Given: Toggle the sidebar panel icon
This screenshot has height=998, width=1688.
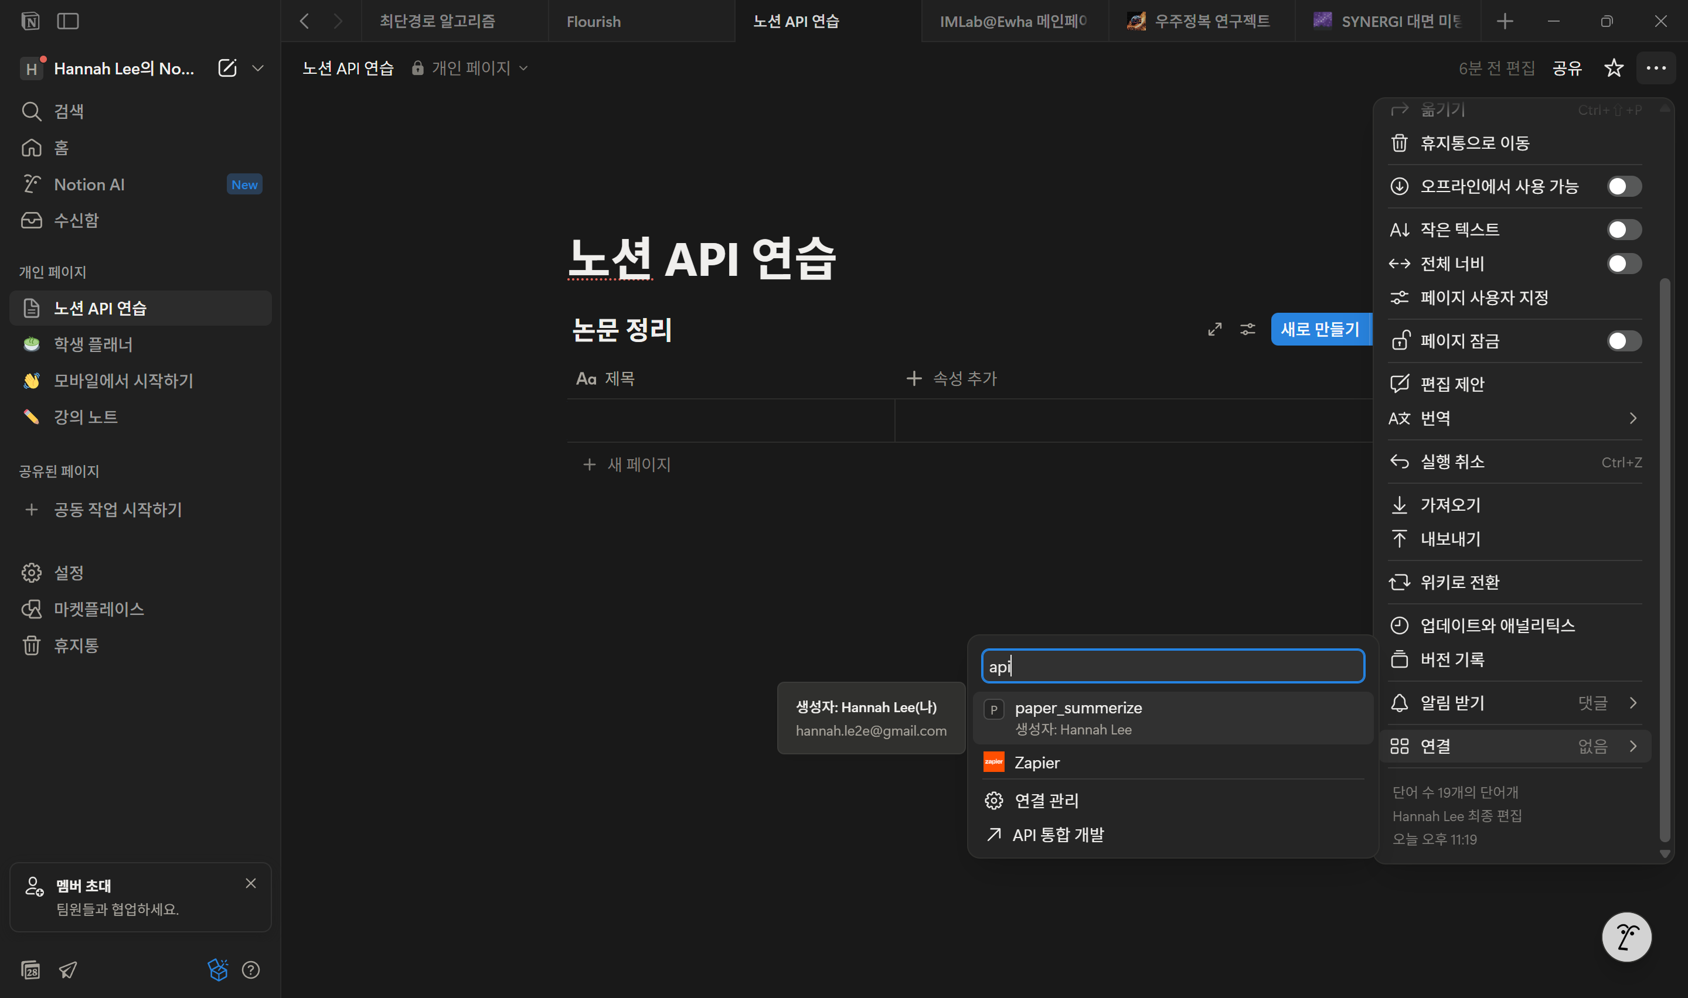Looking at the screenshot, I should 68,22.
